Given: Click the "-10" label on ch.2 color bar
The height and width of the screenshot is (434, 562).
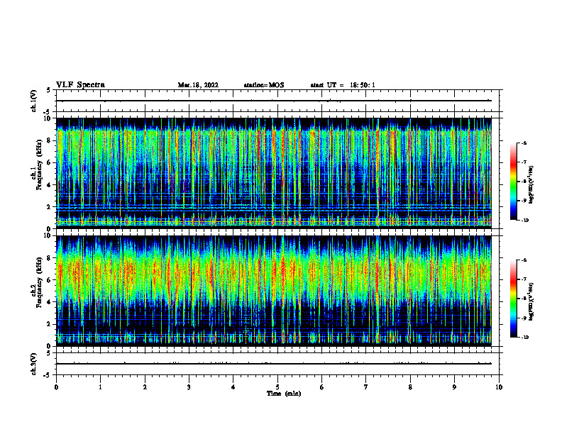Looking at the screenshot, I should click(x=524, y=338).
